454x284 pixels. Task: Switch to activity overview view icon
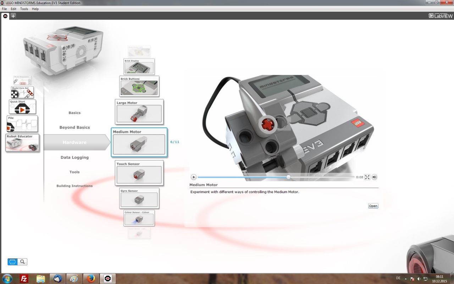12,262
